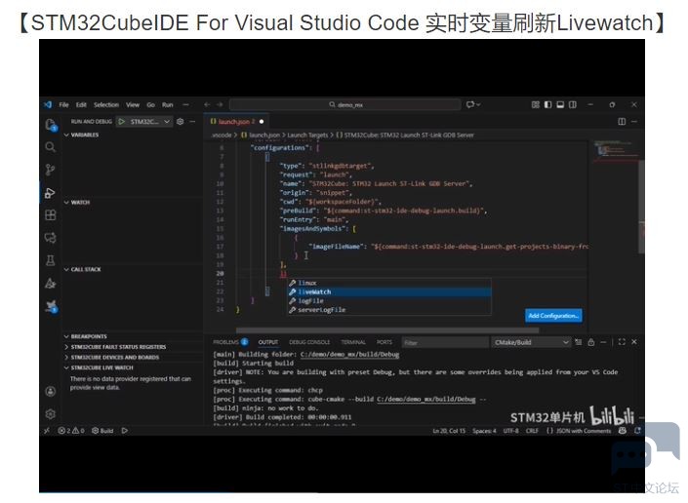Open the Selection menu
688x503 pixels.
point(106,104)
